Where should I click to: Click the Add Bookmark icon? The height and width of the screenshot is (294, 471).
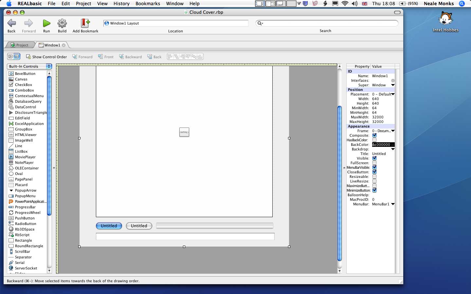click(x=85, y=23)
